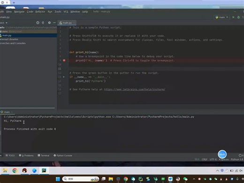Open the Navigate menu

click(x=19, y=12)
